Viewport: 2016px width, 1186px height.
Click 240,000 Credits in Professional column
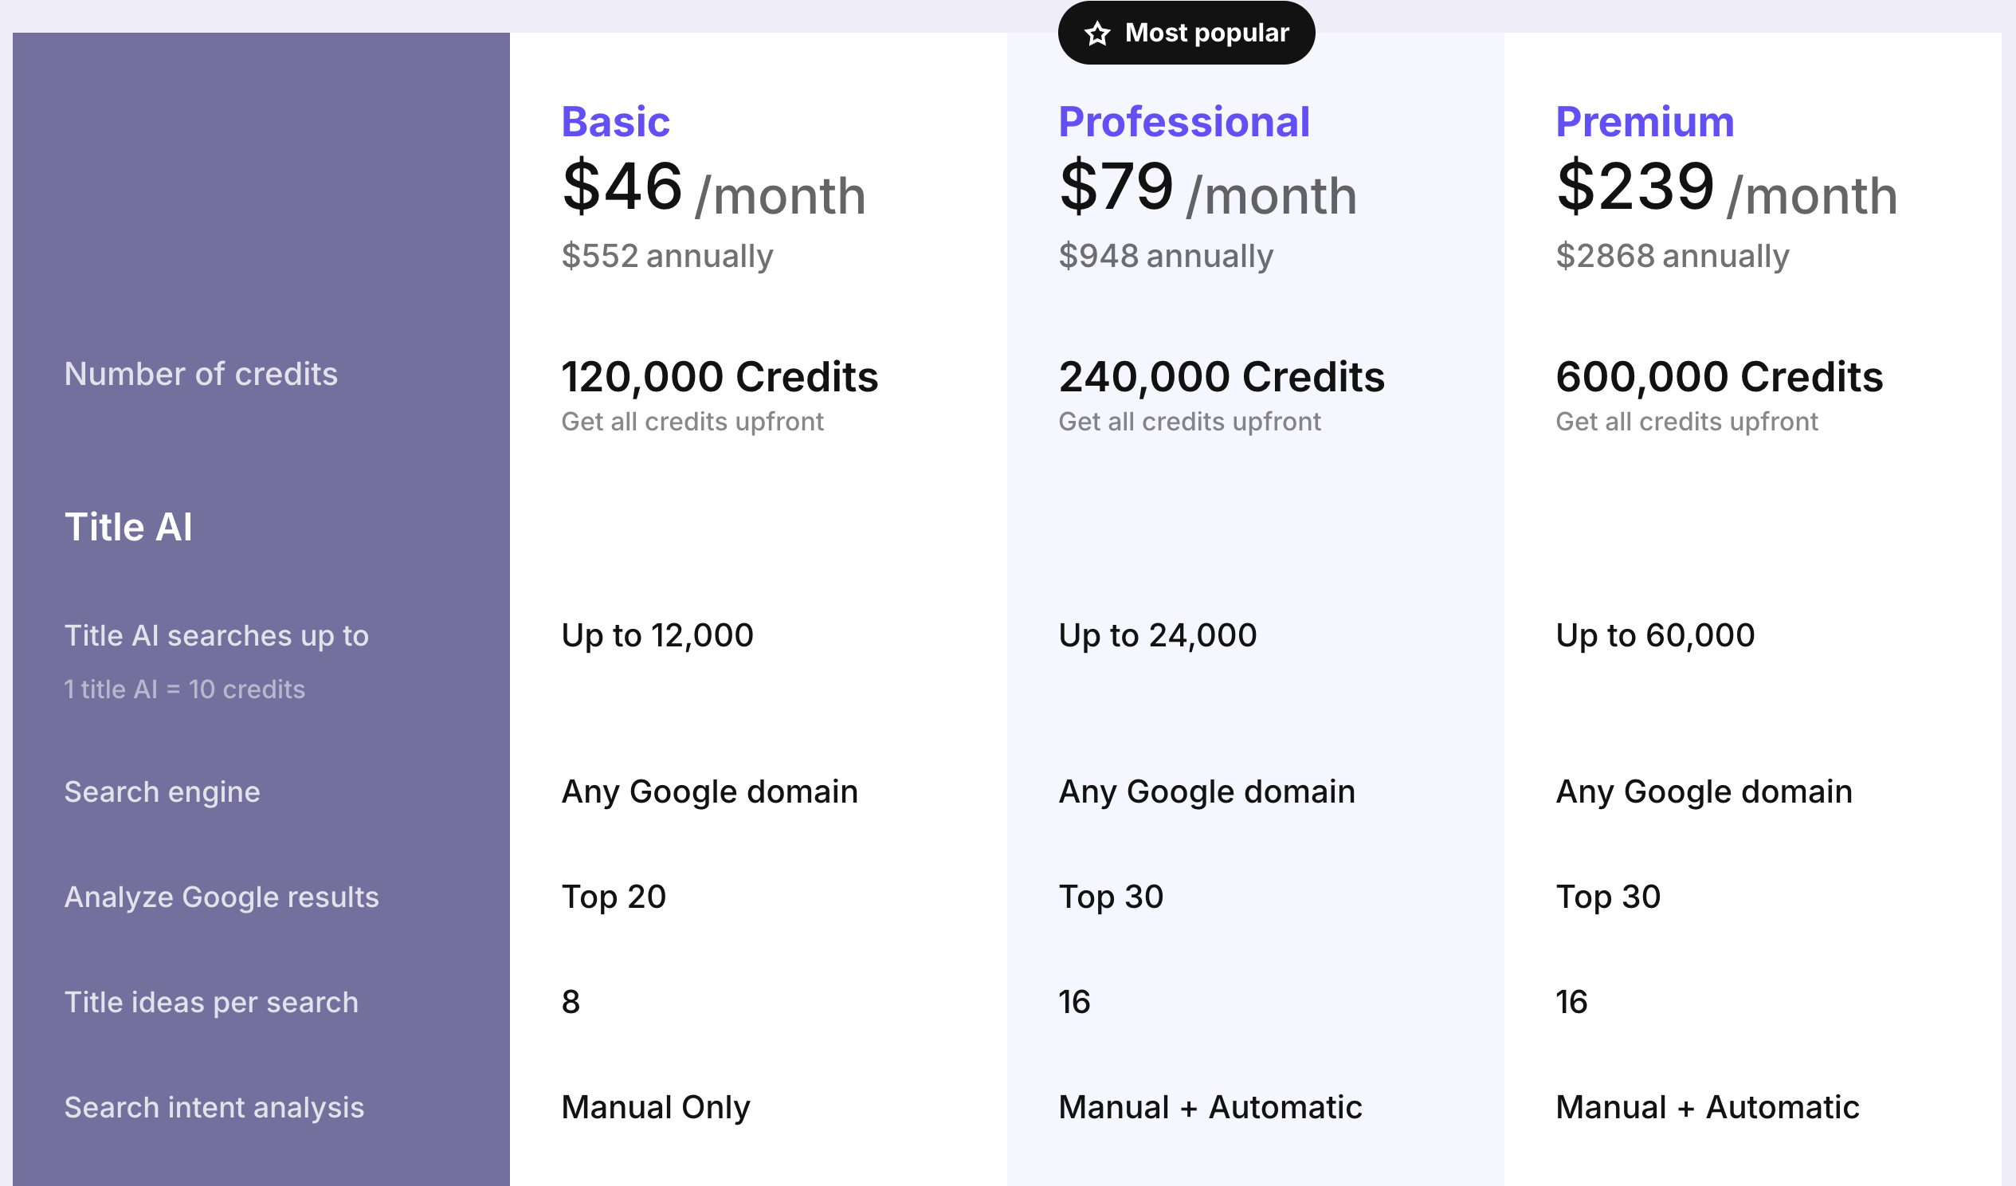tap(1222, 377)
